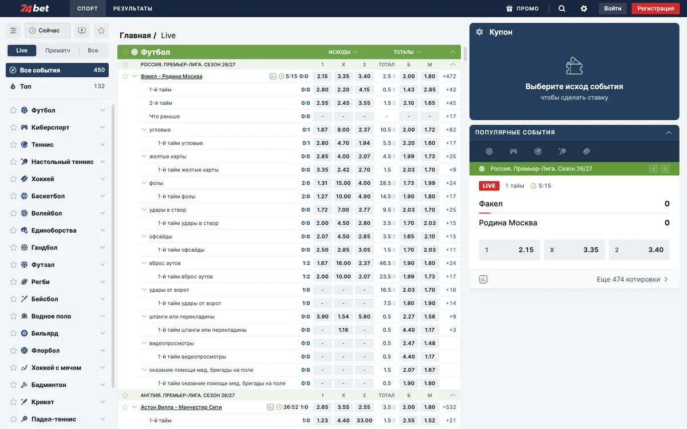Go to Главная breadcrumb

point(135,35)
